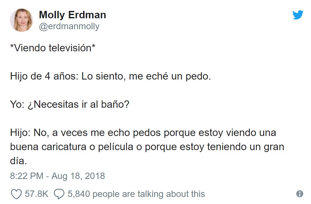Click the Molly Erdman display name
The height and width of the screenshot is (204, 311).
(x=72, y=15)
